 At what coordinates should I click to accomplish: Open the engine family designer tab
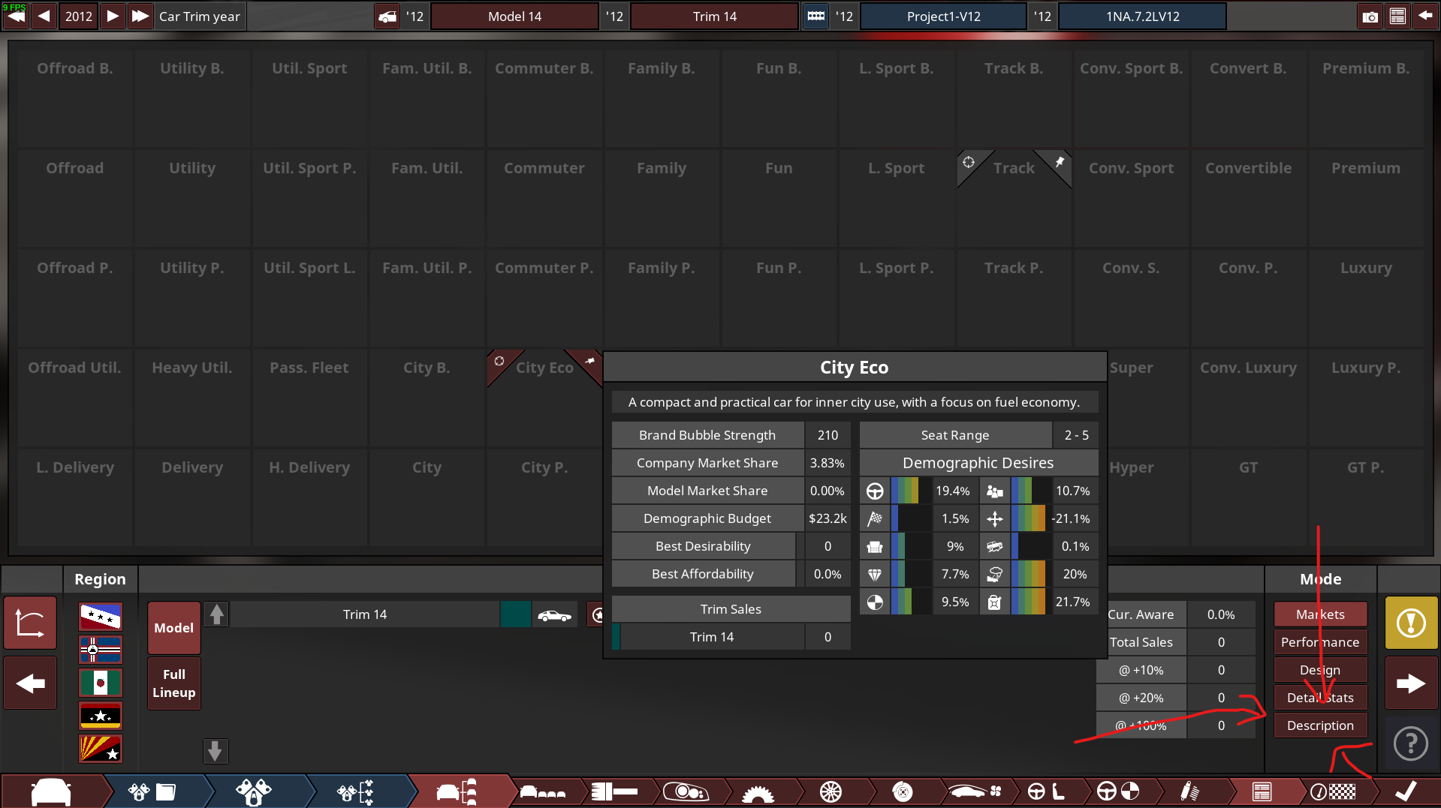[152, 791]
